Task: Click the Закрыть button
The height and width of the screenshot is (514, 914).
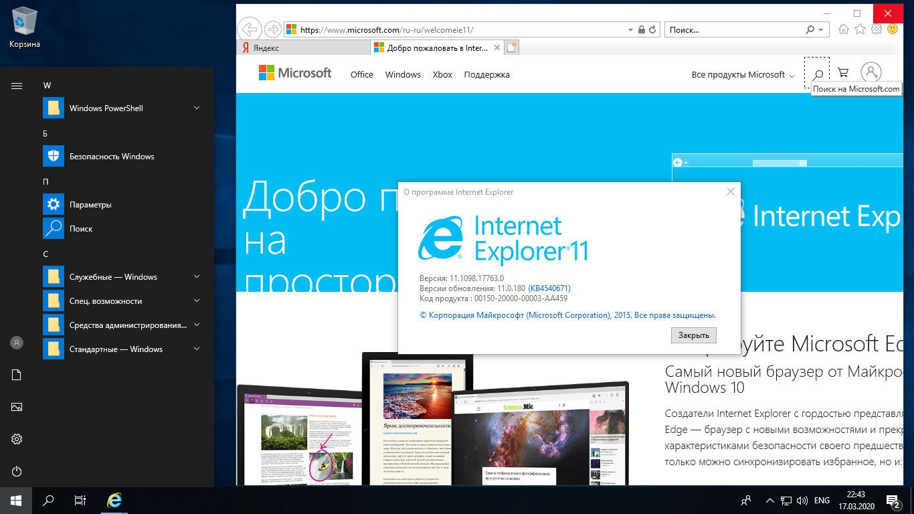Action: [694, 335]
